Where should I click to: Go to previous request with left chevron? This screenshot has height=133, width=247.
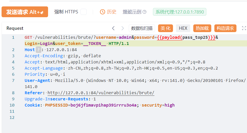pos(113,28)
